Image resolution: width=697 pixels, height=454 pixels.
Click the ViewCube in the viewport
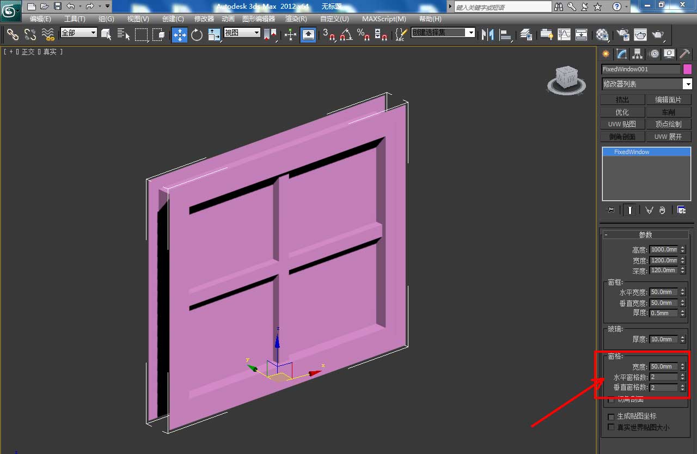point(566,78)
